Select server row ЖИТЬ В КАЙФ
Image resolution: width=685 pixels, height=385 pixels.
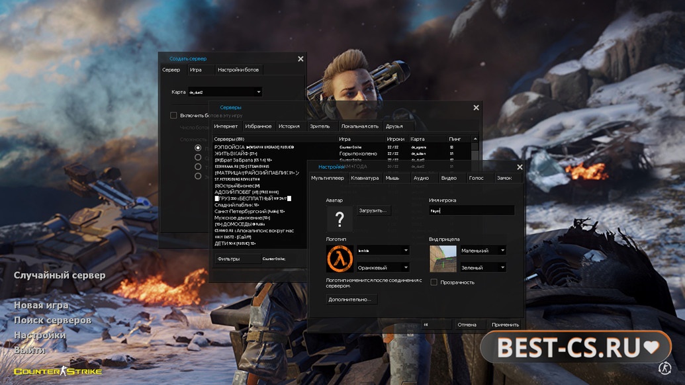(342, 153)
